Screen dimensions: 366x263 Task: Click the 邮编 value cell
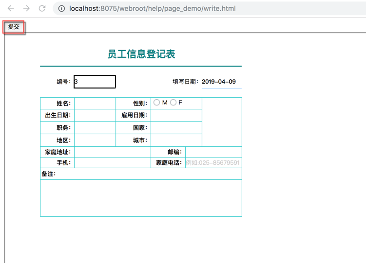pyautogui.click(x=213, y=152)
